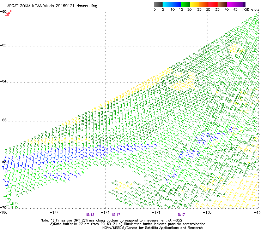Click the -70 latitude axis label
The width and height of the screenshot is (261, 230).
tap(4, 207)
